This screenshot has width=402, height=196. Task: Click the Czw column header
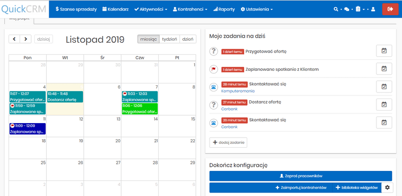(140, 58)
